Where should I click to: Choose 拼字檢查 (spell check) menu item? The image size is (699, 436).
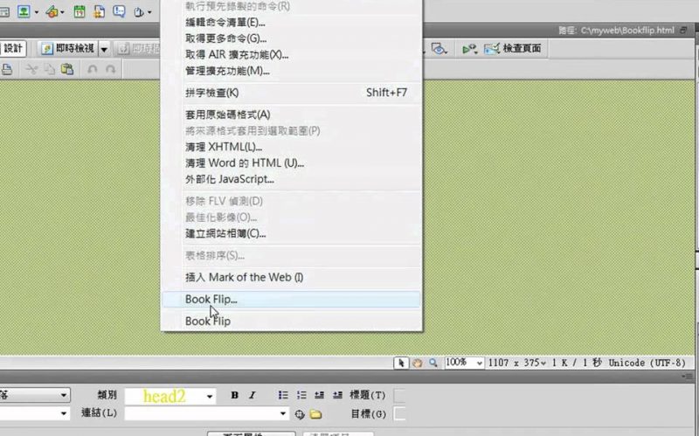pyautogui.click(x=211, y=93)
